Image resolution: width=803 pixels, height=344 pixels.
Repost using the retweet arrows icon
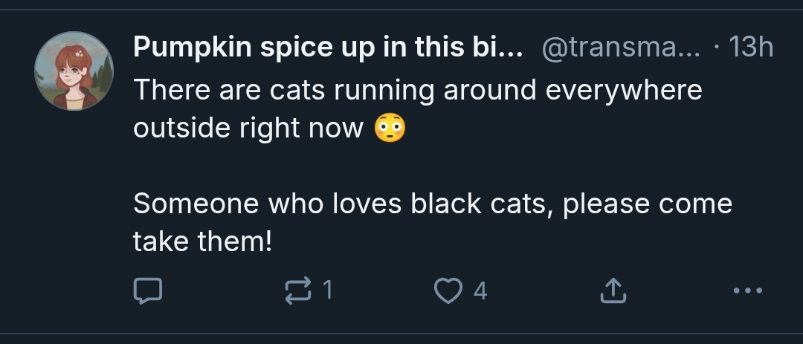pos(297,291)
